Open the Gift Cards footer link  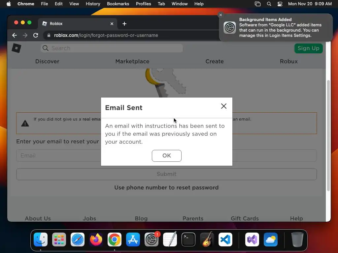tap(245, 218)
